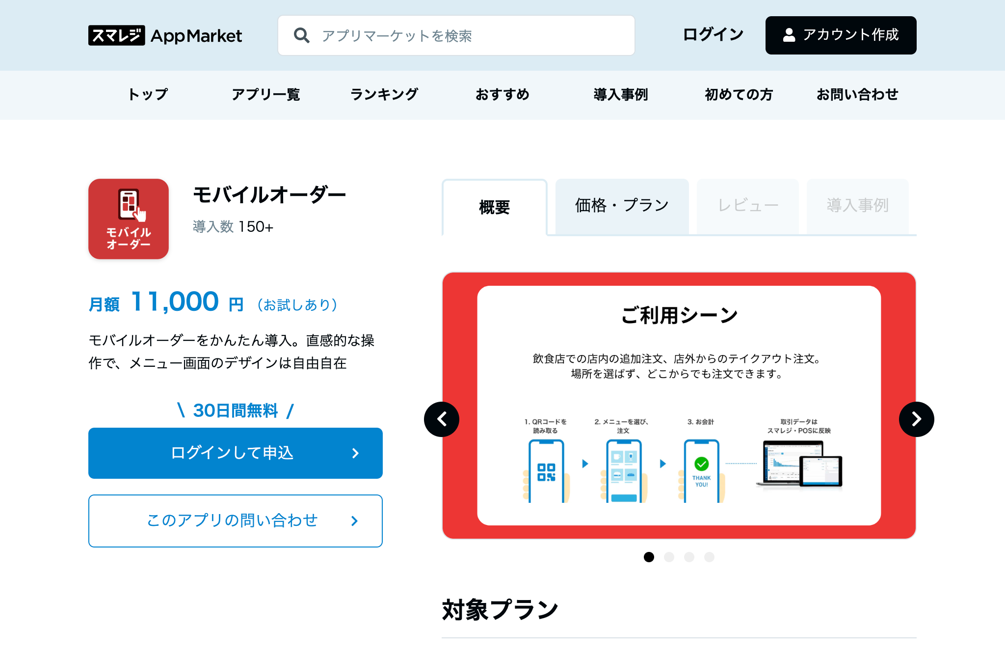Advance to next carousel slide arrow
1005x657 pixels.
916,419
